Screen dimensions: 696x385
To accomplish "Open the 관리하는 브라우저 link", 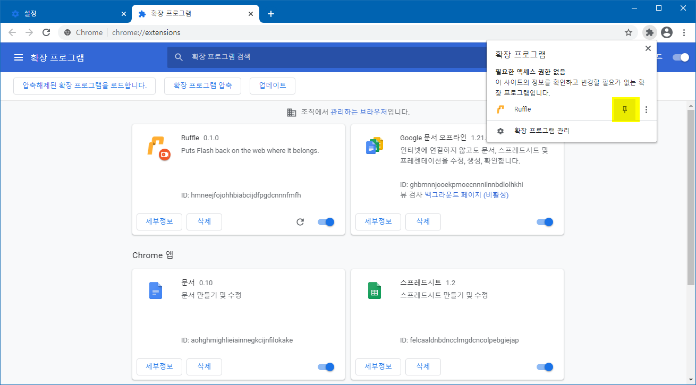I will [x=359, y=112].
